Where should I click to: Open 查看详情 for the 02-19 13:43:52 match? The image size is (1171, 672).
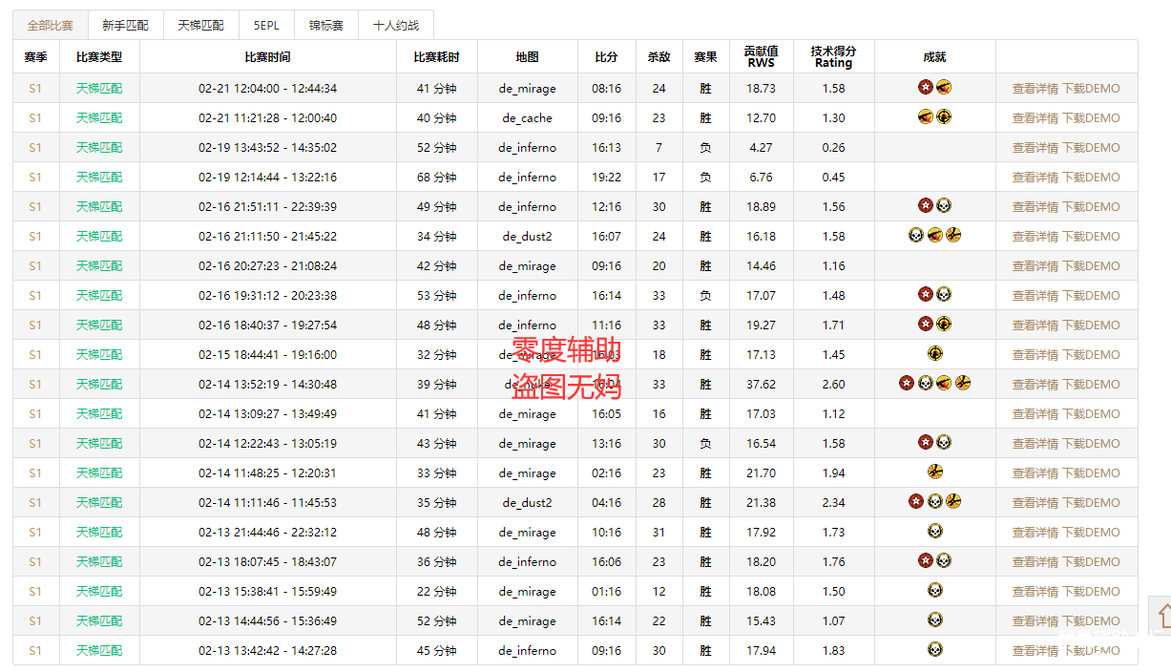[1035, 148]
